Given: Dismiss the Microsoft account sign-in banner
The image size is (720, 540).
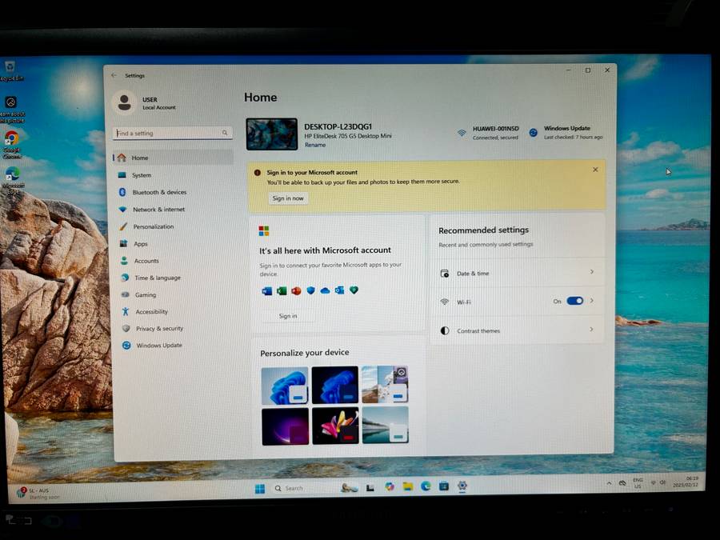Looking at the screenshot, I should coord(595,170).
